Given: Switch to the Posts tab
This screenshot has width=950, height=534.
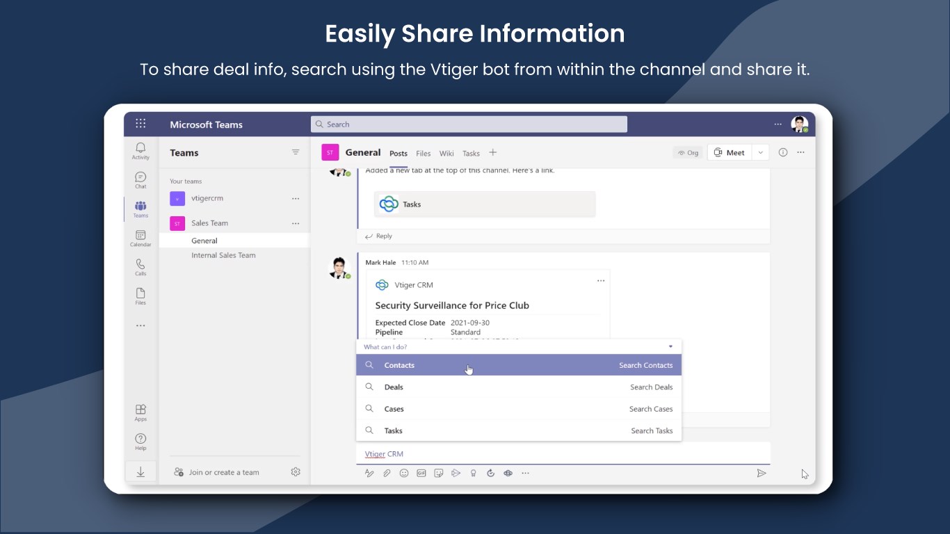Looking at the screenshot, I should pos(398,153).
